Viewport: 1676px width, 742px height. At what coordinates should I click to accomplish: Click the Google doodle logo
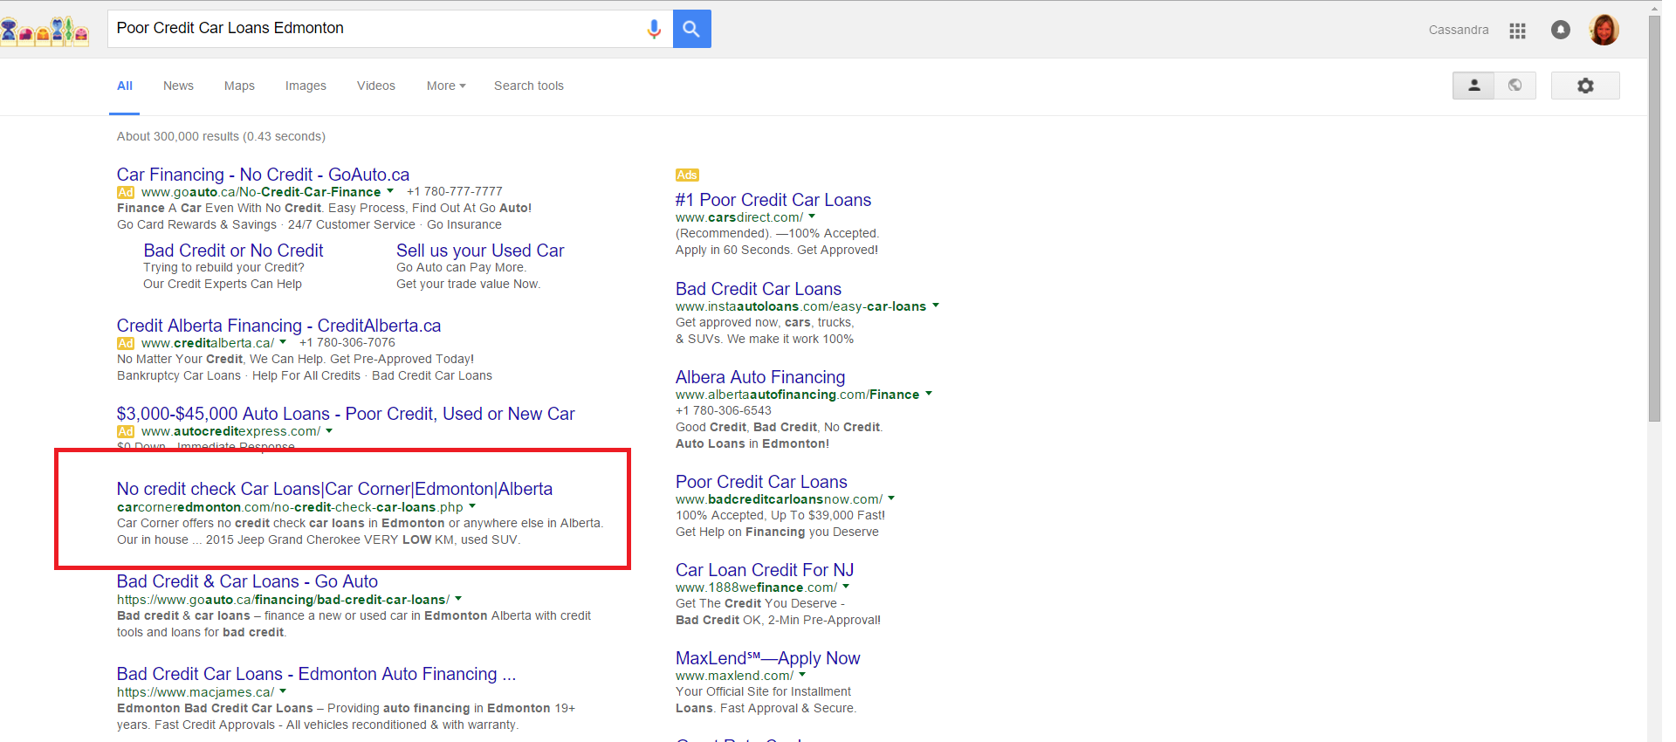click(45, 31)
